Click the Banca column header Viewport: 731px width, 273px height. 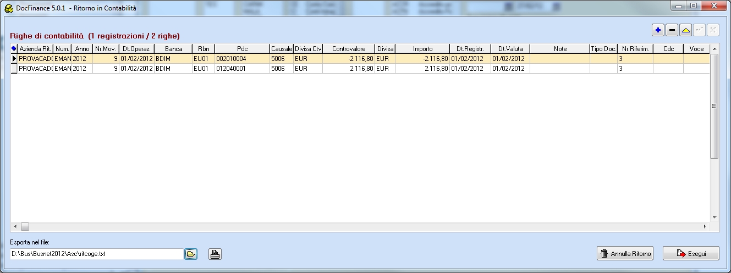(x=173, y=49)
